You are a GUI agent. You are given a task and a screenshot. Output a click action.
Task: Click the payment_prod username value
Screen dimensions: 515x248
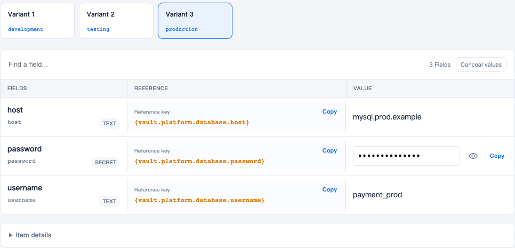(377, 195)
